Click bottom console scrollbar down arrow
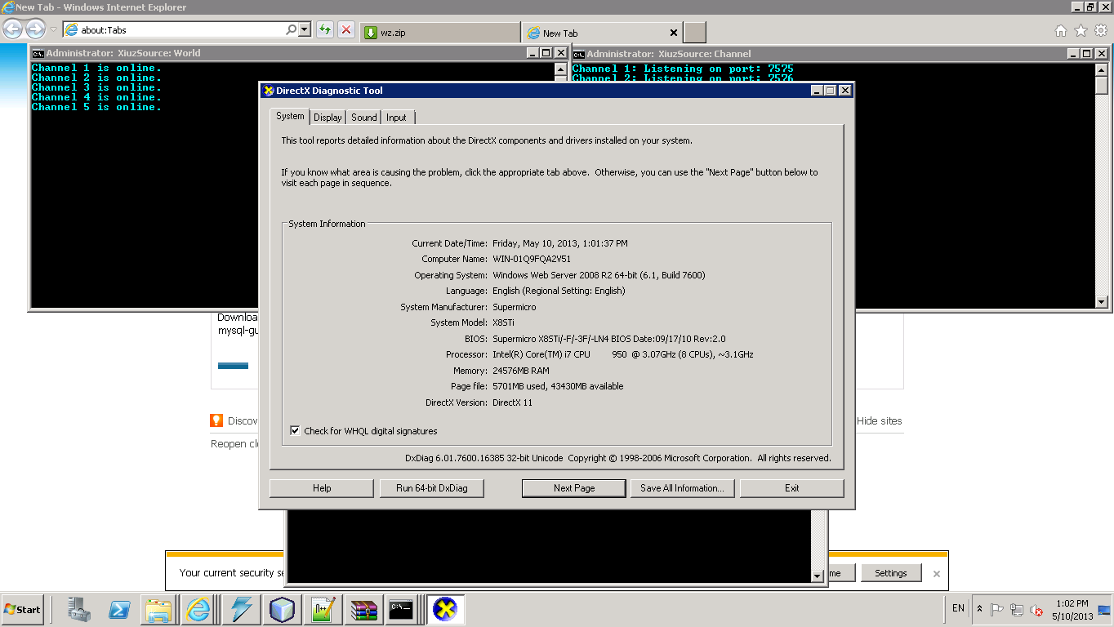1114x627 pixels. [818, 576]
